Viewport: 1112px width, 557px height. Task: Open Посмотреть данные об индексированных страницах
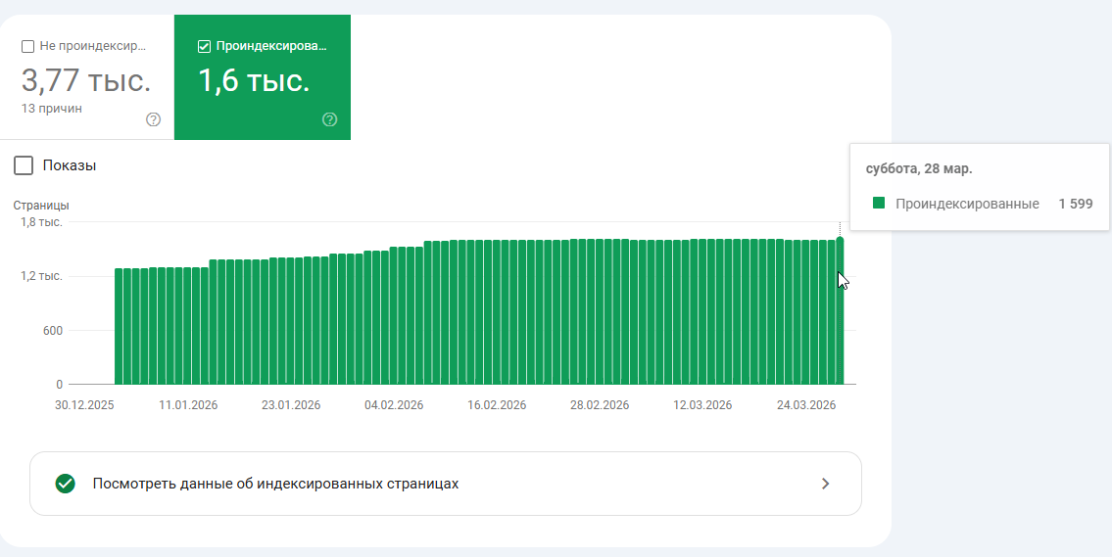click(446, 484)
